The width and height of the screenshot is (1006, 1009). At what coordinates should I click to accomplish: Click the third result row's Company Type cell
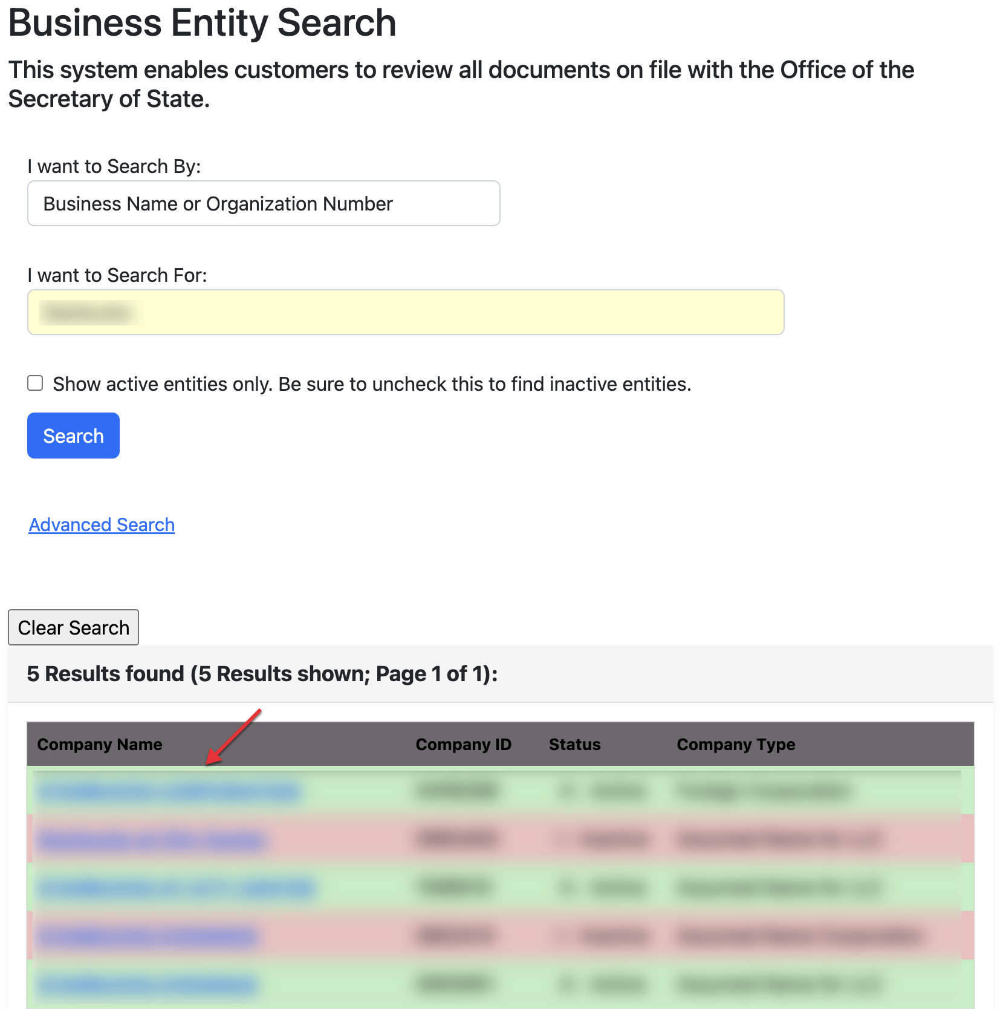779,888
